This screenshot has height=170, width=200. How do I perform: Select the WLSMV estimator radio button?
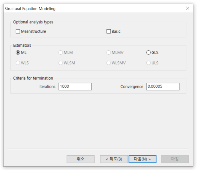coord(108,63)
